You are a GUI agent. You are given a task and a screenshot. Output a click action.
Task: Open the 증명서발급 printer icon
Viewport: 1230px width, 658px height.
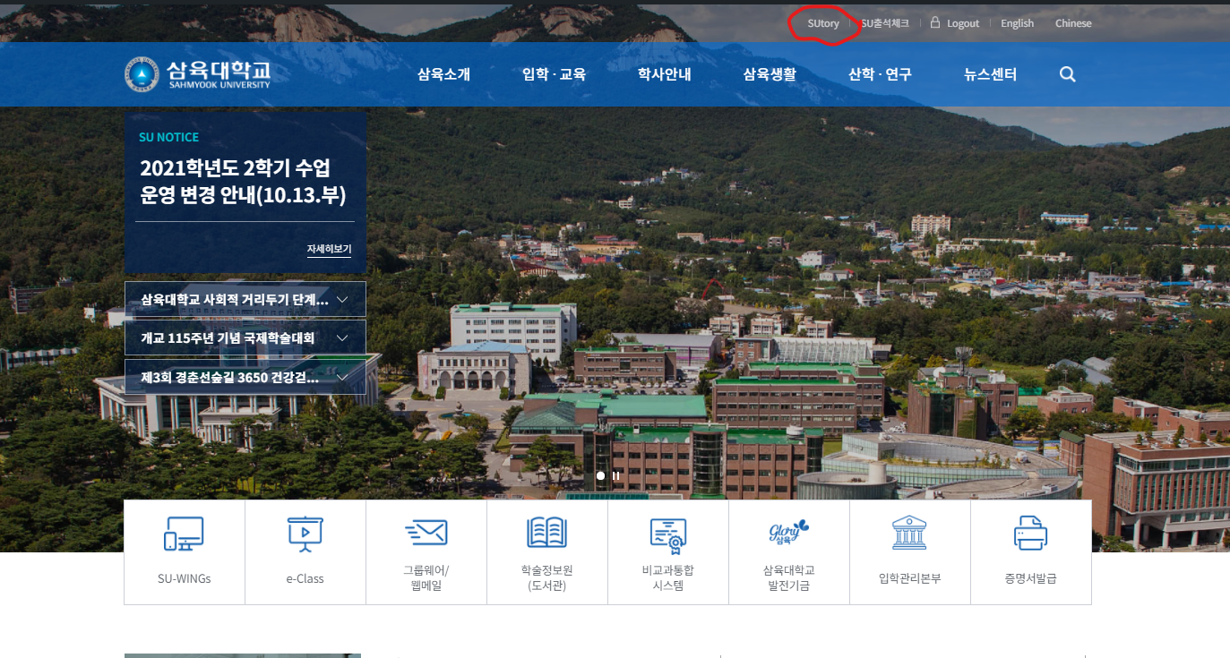coord(1030,534)
